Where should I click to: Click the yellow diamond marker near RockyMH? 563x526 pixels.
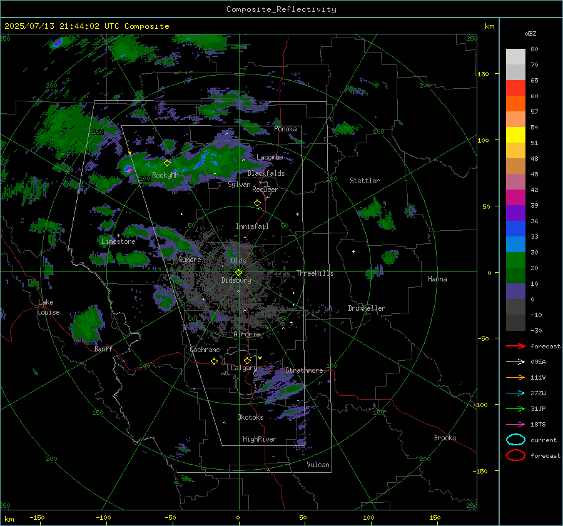click(x=167, y=163)
